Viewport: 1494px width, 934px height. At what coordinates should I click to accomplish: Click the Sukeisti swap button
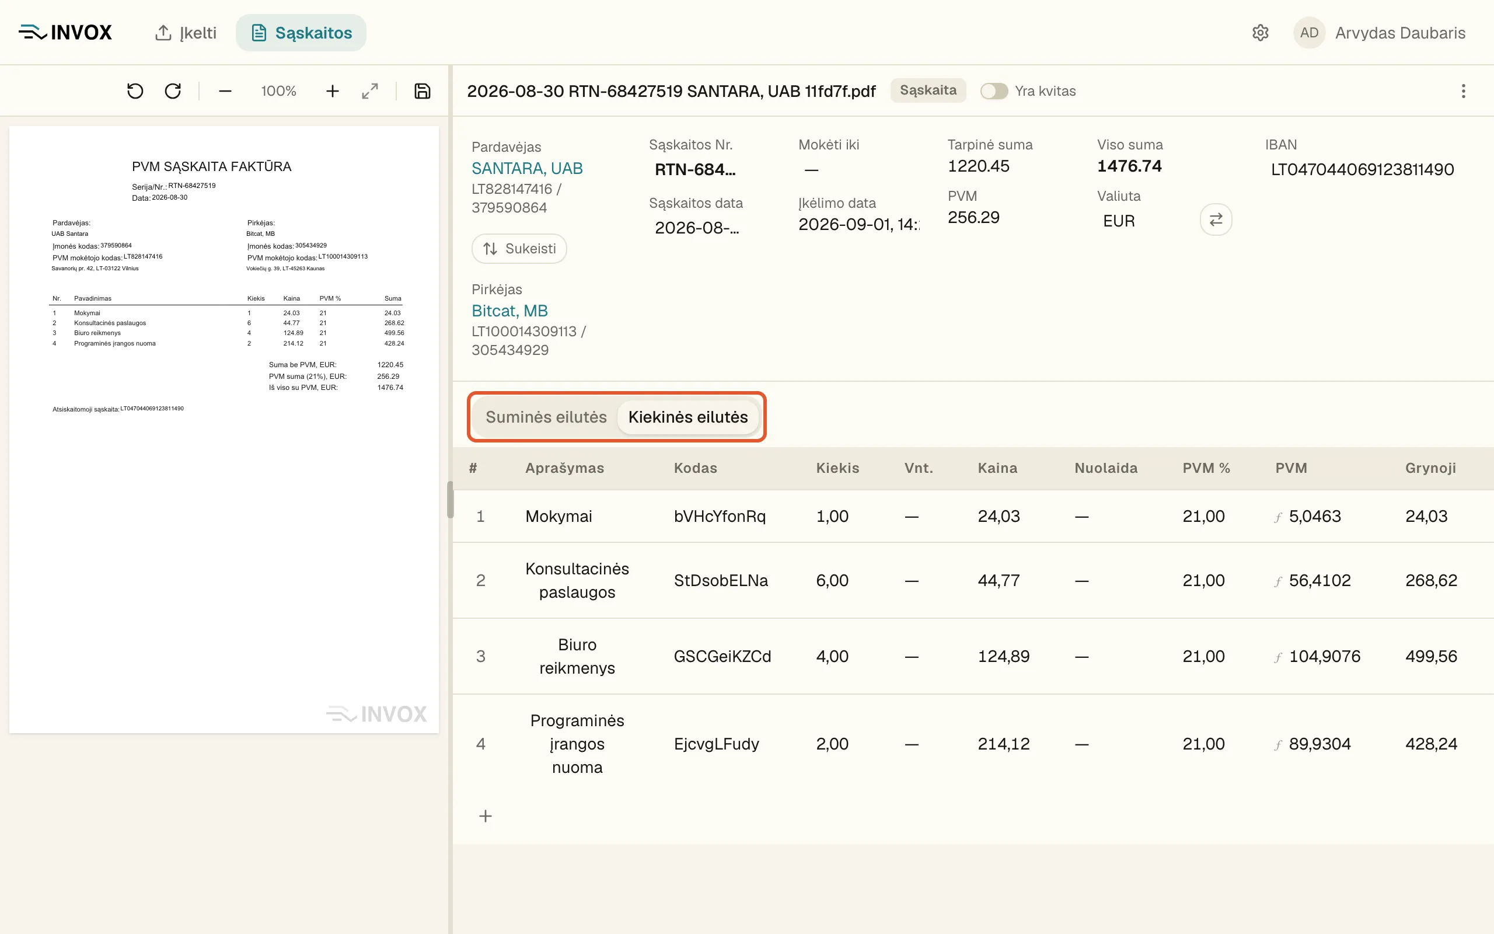519,248
